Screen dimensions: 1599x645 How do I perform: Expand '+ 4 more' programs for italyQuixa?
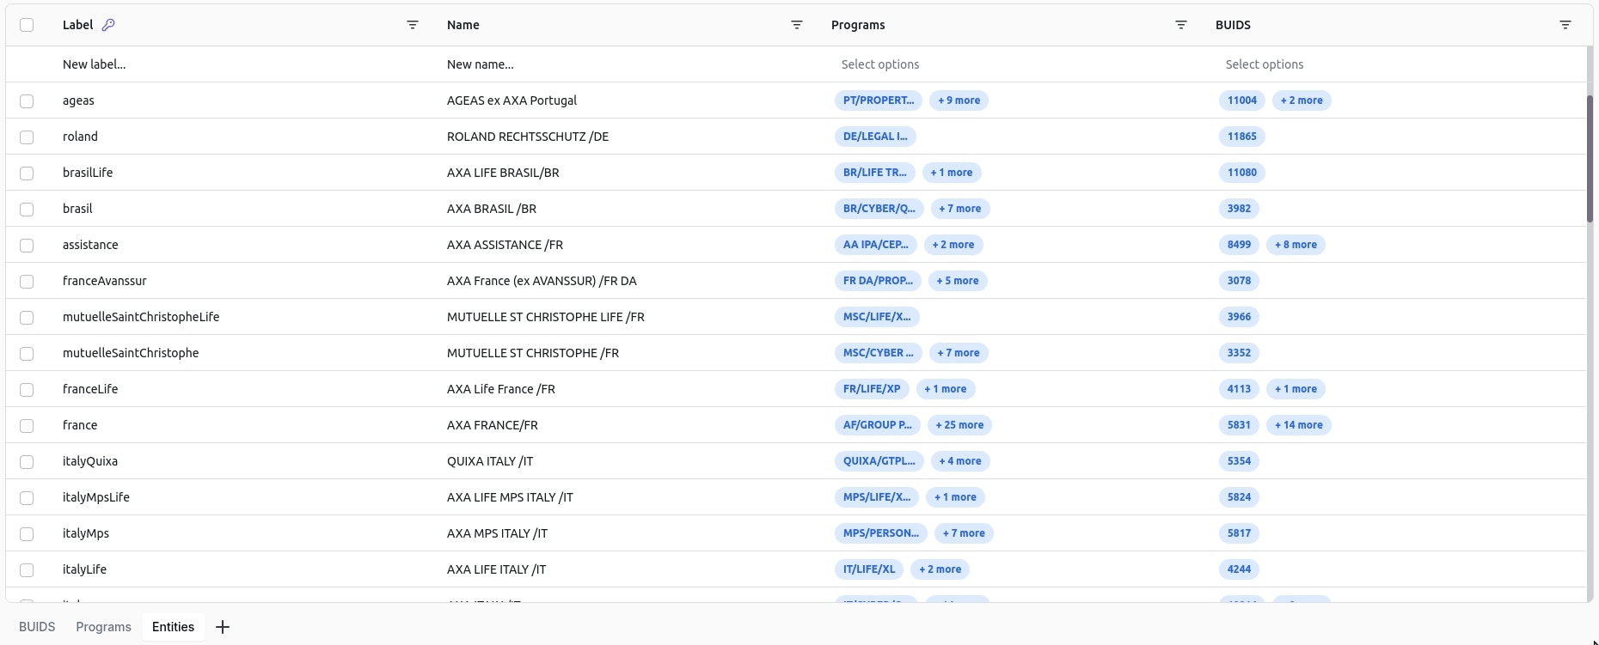click(x=960, y=461)
